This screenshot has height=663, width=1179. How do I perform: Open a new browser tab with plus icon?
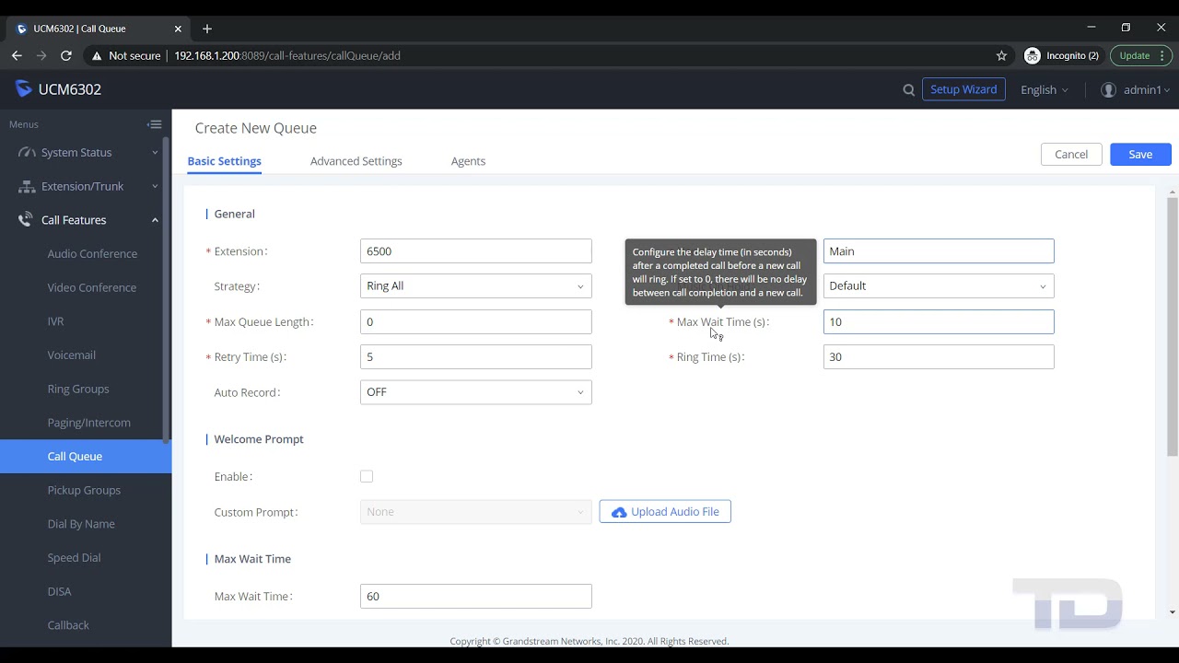(207, 29)
